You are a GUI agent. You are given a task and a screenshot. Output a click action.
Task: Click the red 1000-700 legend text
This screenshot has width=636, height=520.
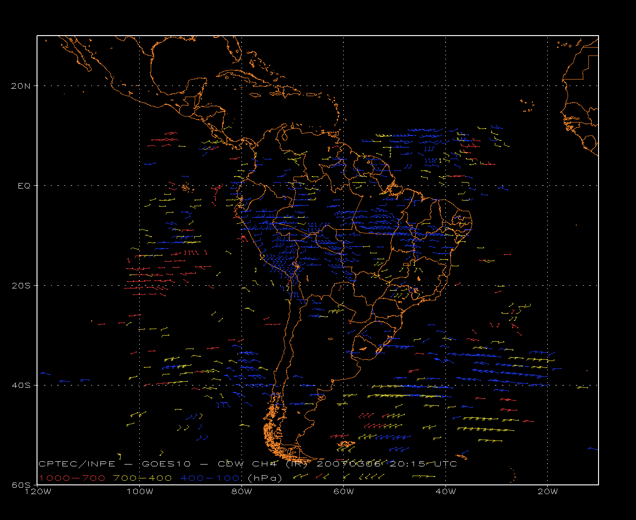click(72, 478)
